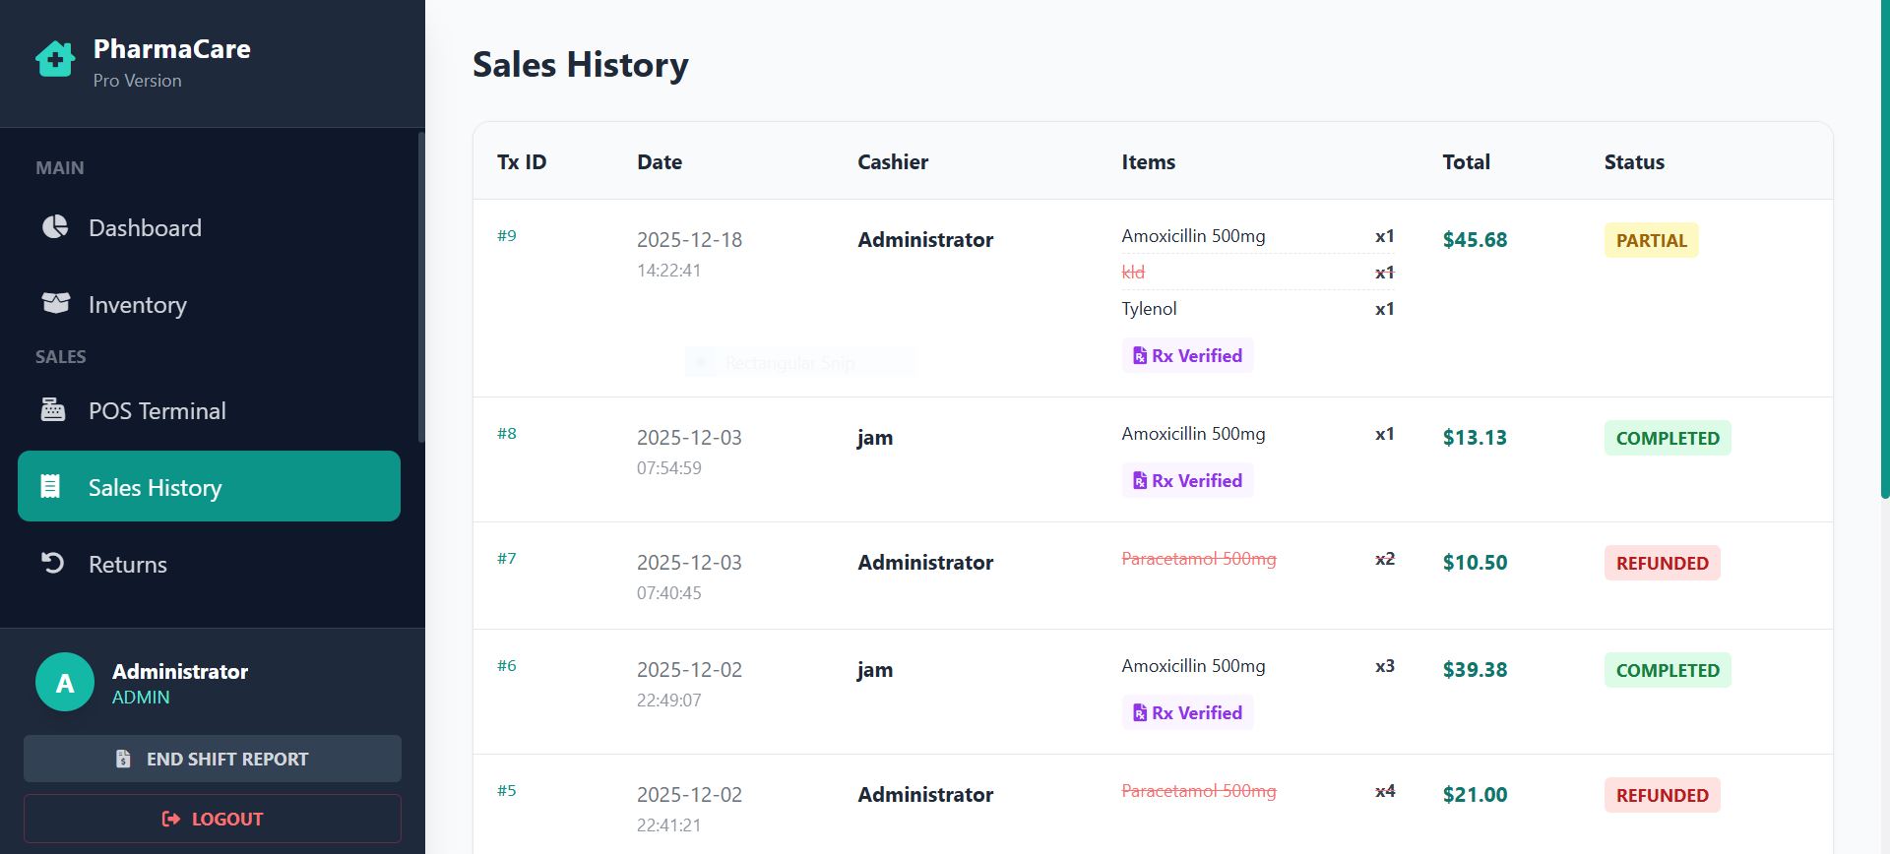Click the Administrator avatar circle
This screenshot has height=854, width=1890.
tap(65, 682)
